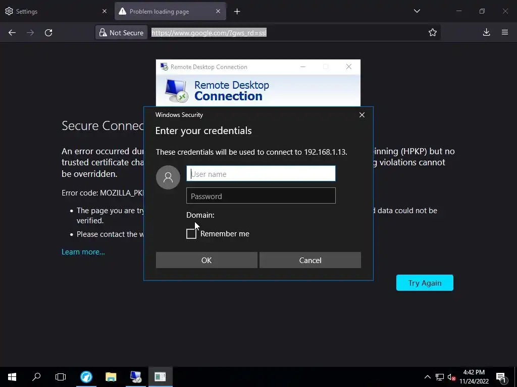Show hidden system tray icons

point(427,377)
